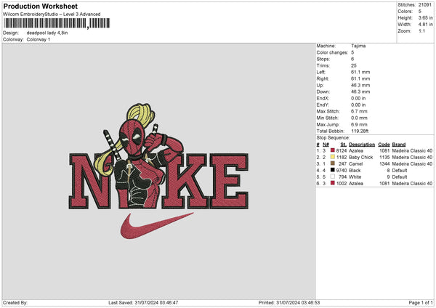Screen dimensions: 436x308
Task: Select the Zoom value '1:1'
Action: pyautogui.click(x=421, y=31)
